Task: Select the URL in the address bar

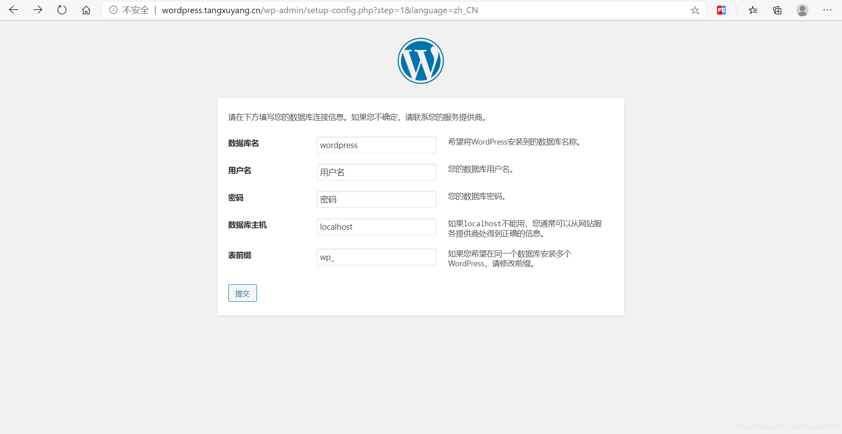Action: point(320,10)
